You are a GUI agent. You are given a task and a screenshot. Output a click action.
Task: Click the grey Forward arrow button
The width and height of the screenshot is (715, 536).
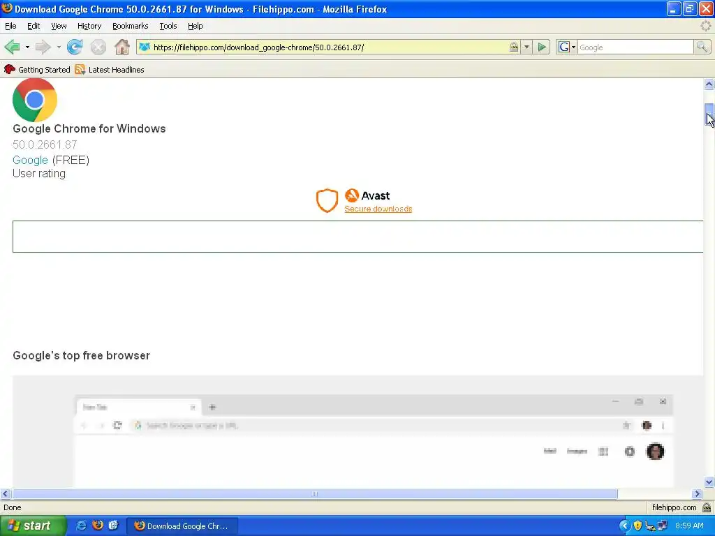[x=43, y=47]
